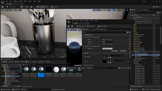Click the details settings gear icon in material editor

coord(130,32)
